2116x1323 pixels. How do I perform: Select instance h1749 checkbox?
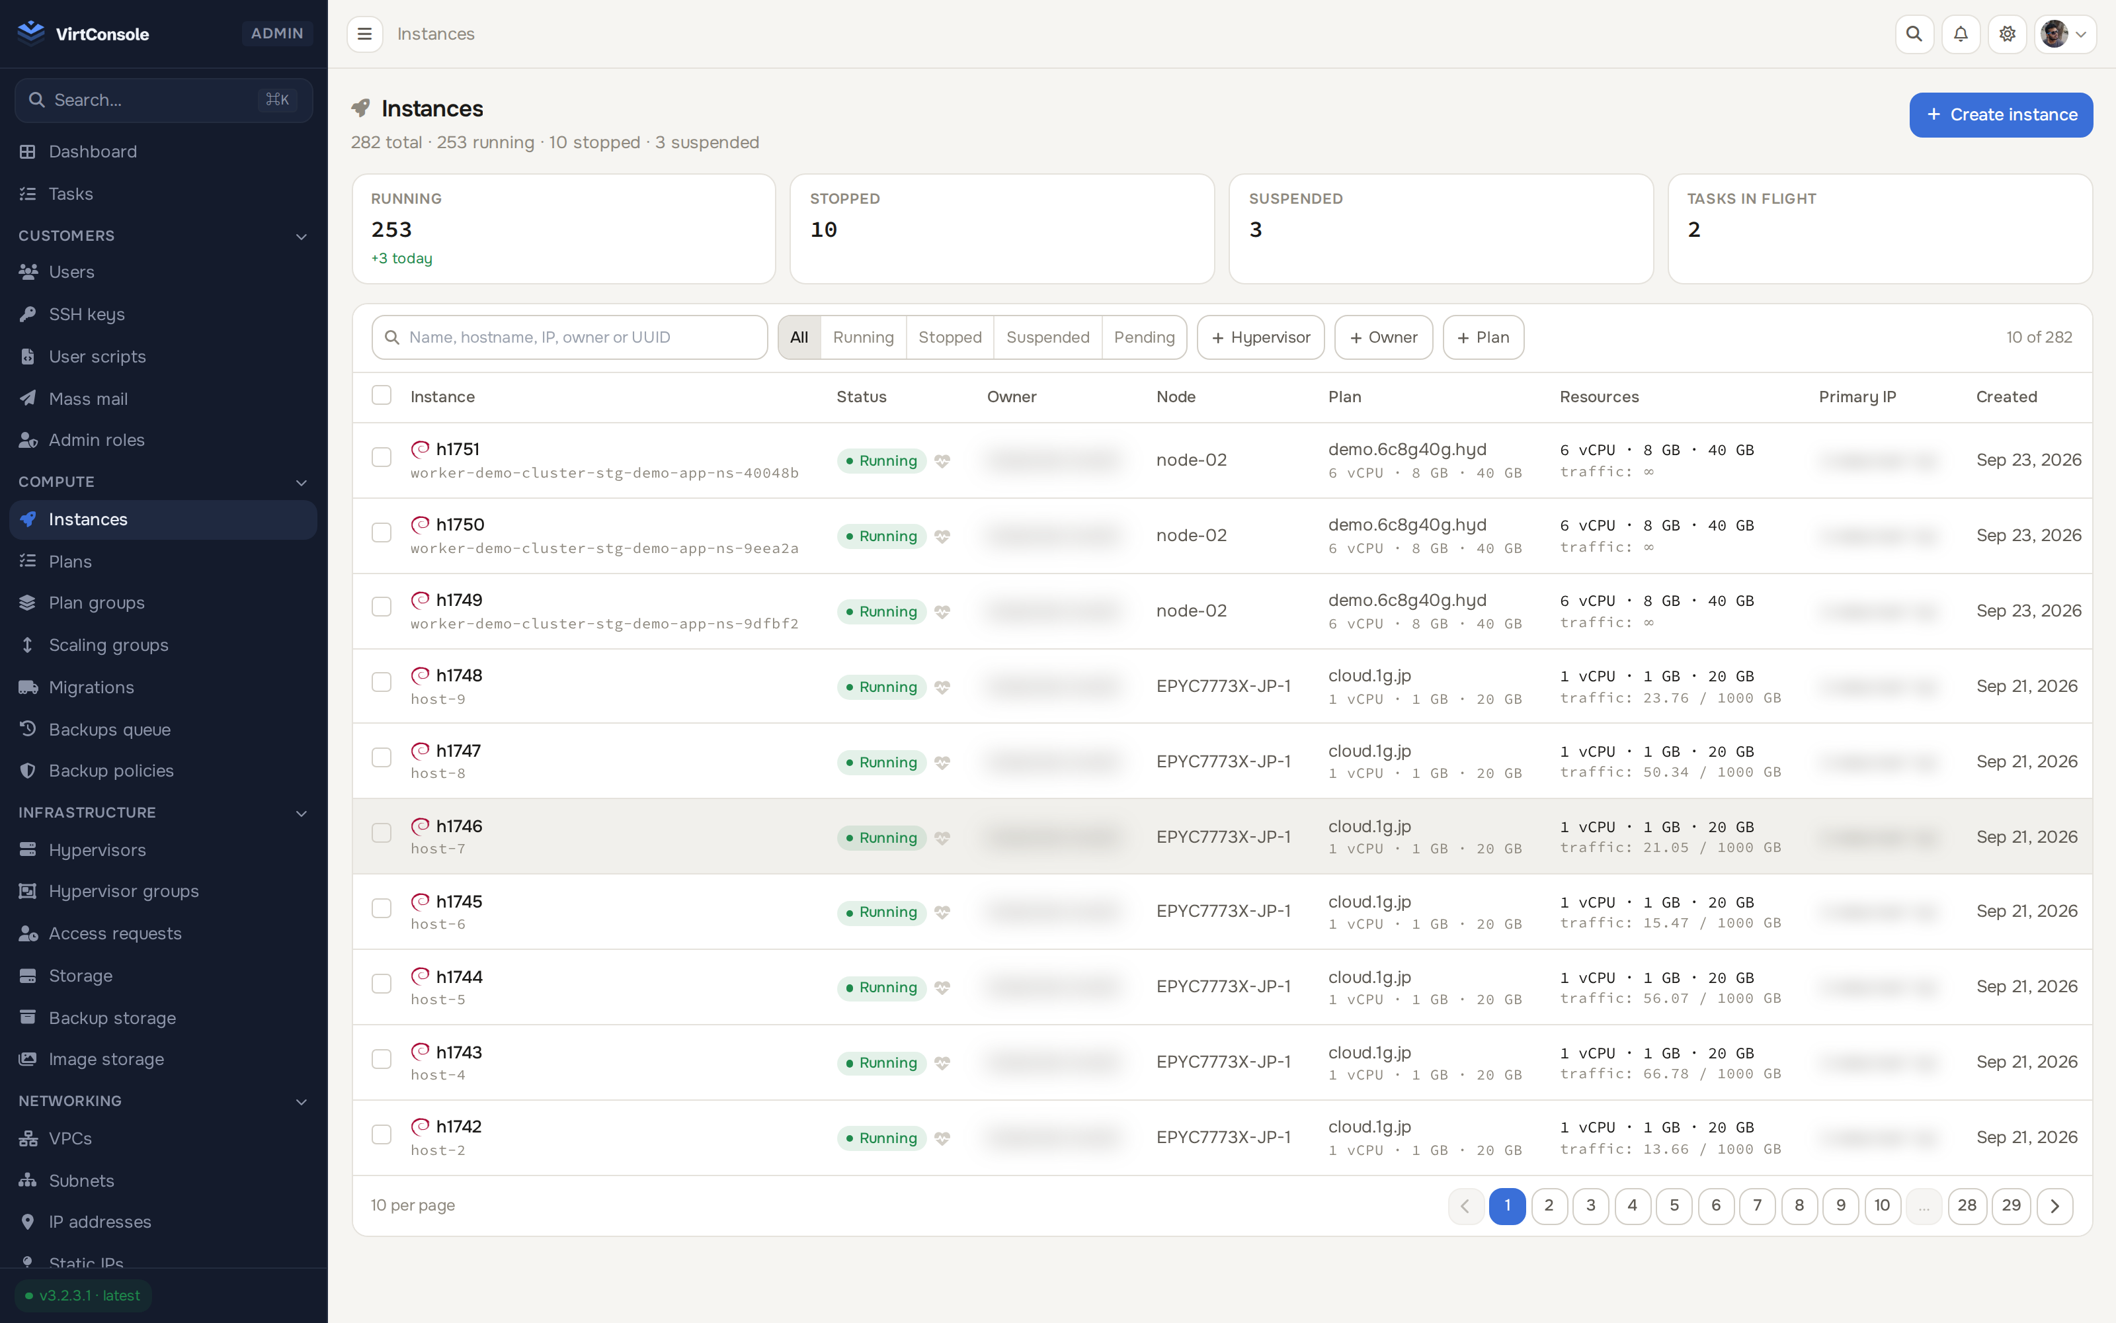(382, 607)
